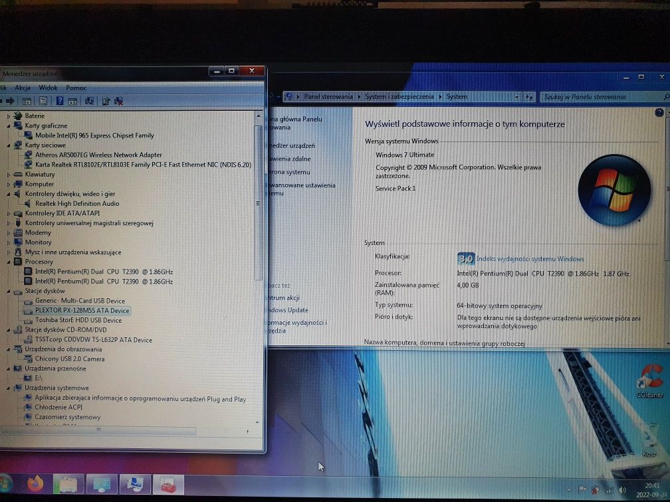670x502 pixels.
Task: Expand the Monitory node
Action: click(x=8, y=242)
